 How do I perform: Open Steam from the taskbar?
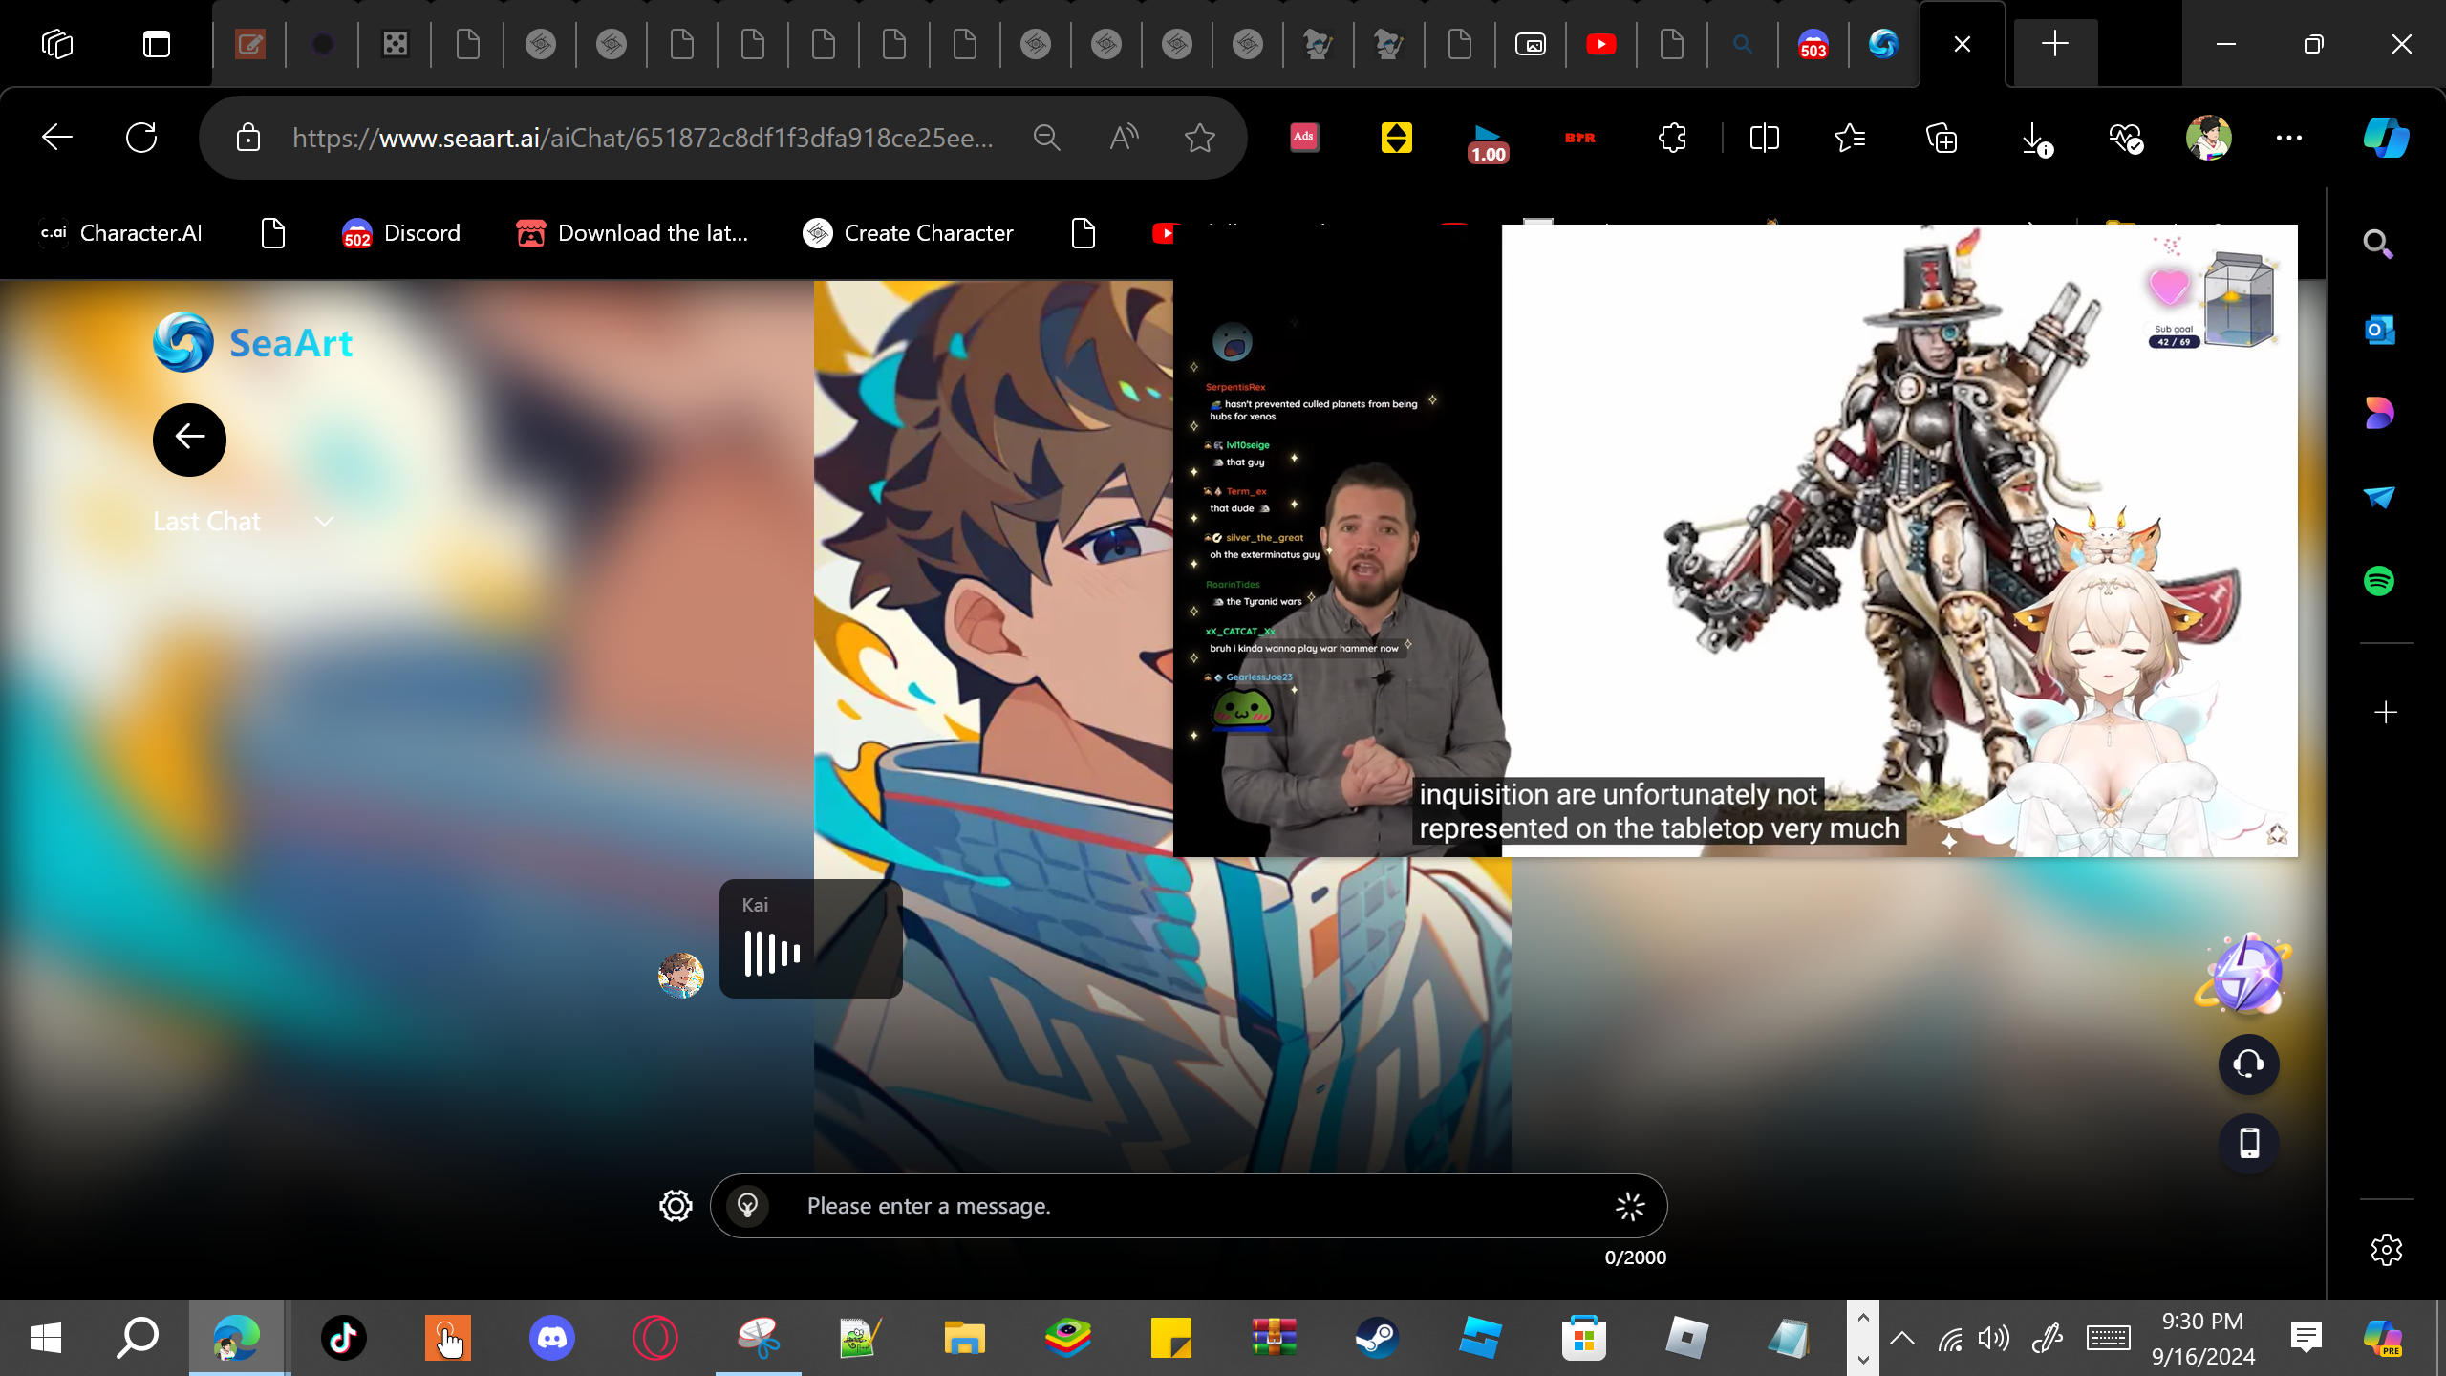pos(1377,1338)
